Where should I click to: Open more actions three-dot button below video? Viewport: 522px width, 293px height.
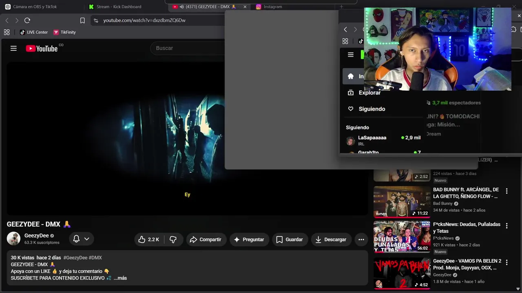tap(361, 239)
